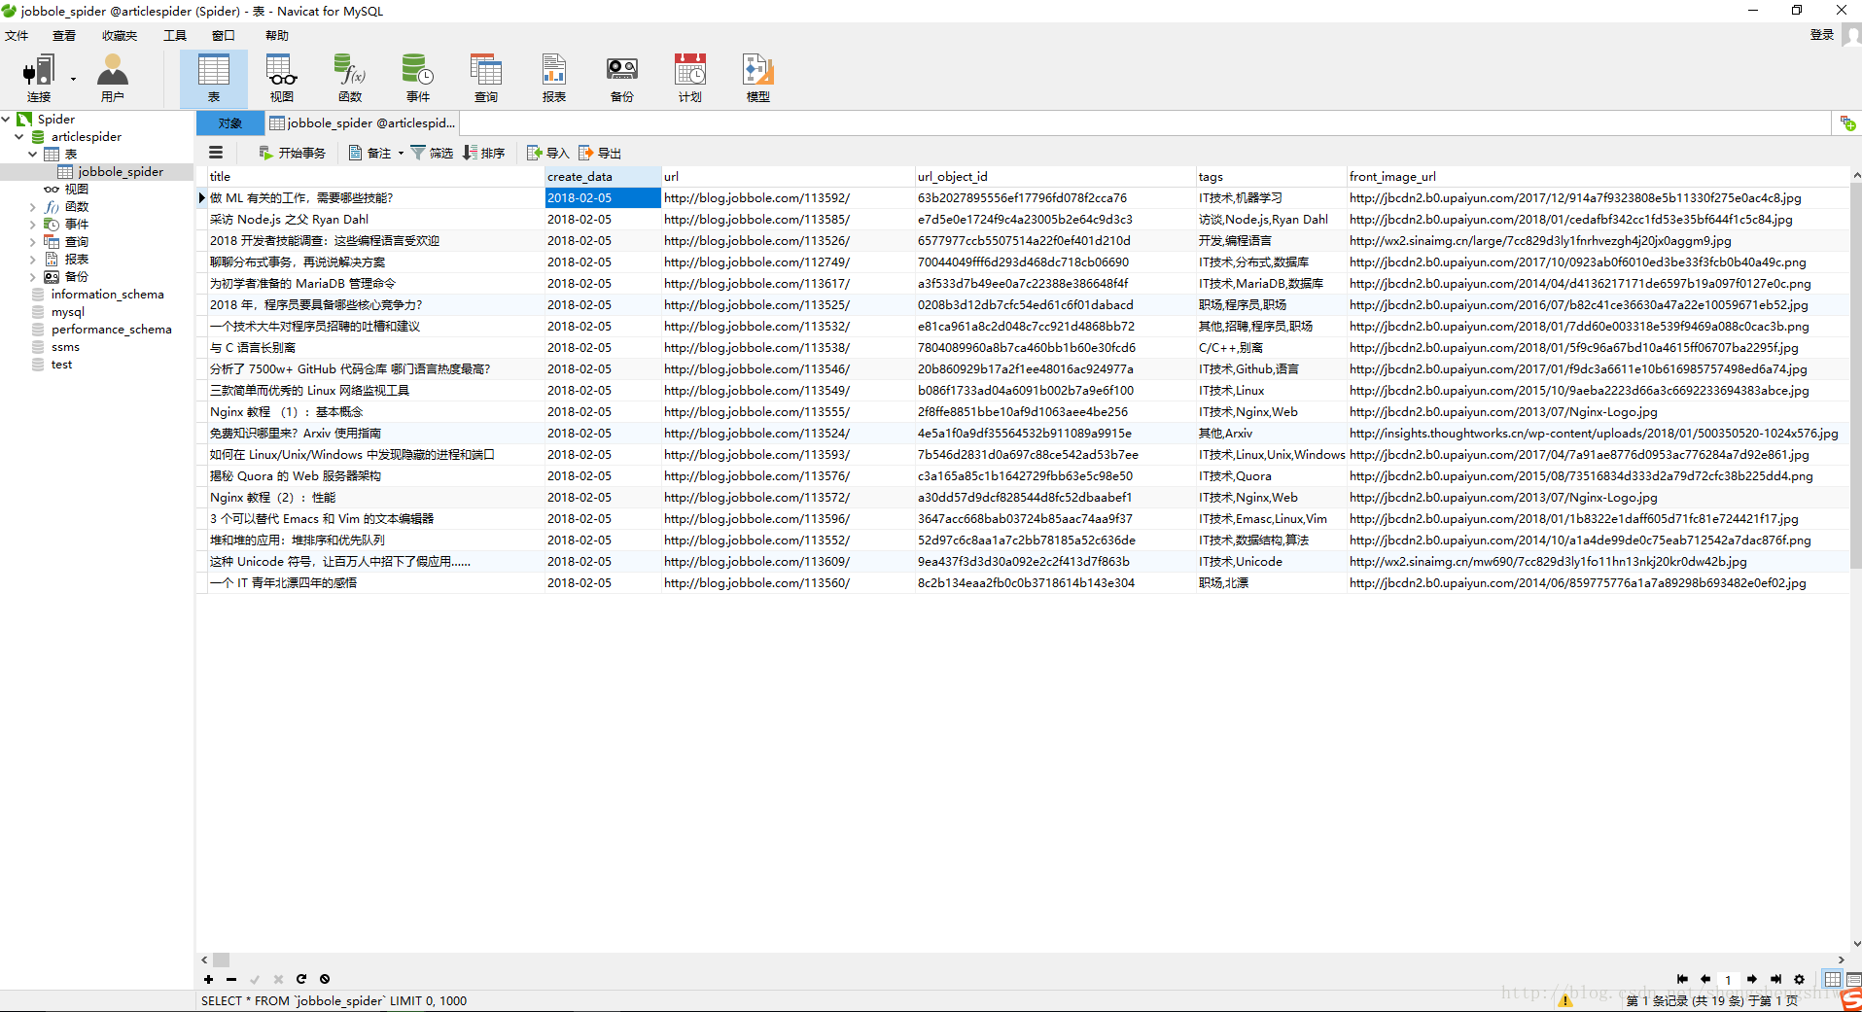Switch to the 对象 tab
The height and width of the screenshot is (1012, 1862).
230,123
